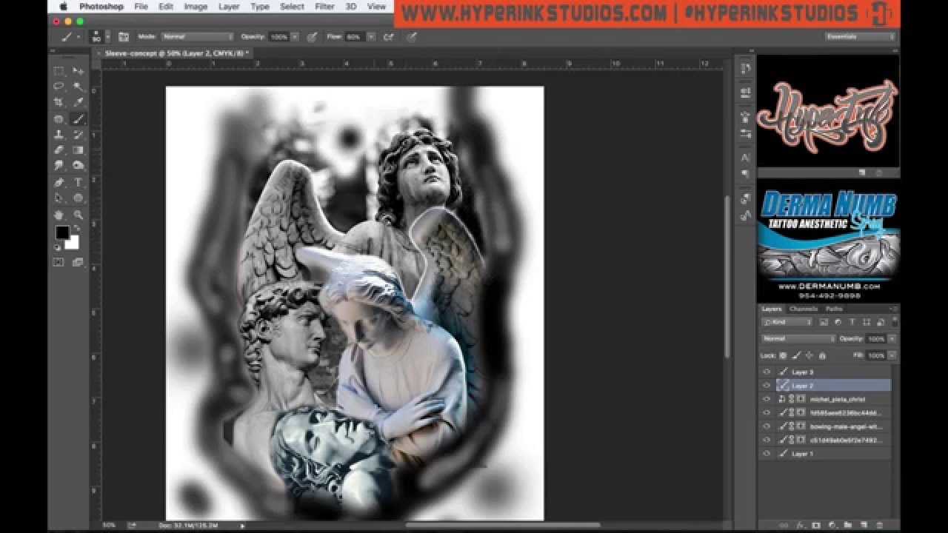Image resolution: width=948 pixels, height=533 pixels.
Task: Select the Pen tool
Action: click(x=59, y=182)
